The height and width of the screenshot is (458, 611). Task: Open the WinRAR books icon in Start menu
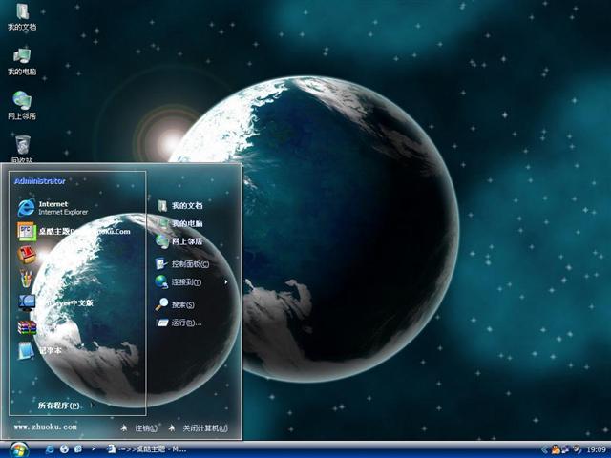click(26, 327)
